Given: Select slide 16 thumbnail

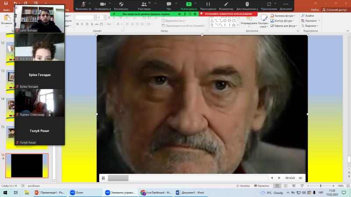Looking at the screenshot, I should 27,165.
